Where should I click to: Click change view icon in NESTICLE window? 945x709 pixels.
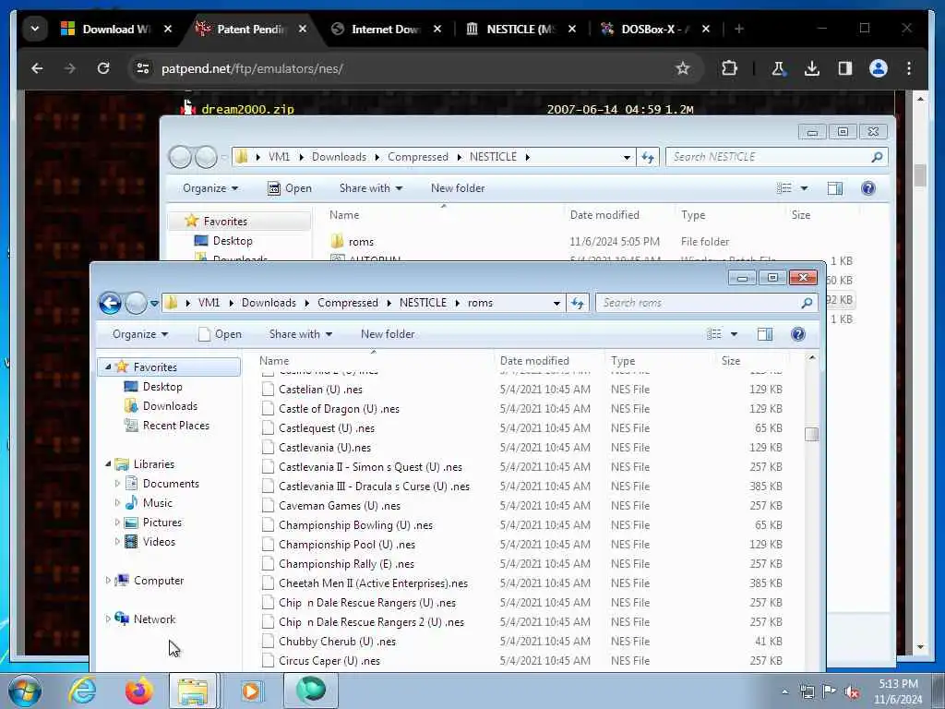coord(784,188)
